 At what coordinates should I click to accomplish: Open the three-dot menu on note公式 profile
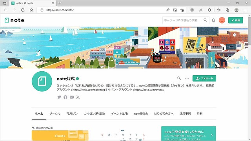click(187, 78)
